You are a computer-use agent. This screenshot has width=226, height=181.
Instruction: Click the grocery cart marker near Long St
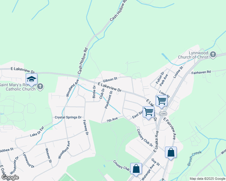coord(161,102)
